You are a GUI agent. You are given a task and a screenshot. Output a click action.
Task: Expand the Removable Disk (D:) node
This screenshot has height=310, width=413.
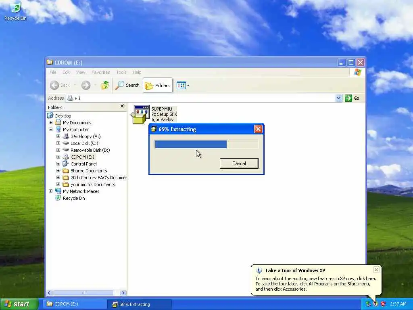tap(58, 150)
